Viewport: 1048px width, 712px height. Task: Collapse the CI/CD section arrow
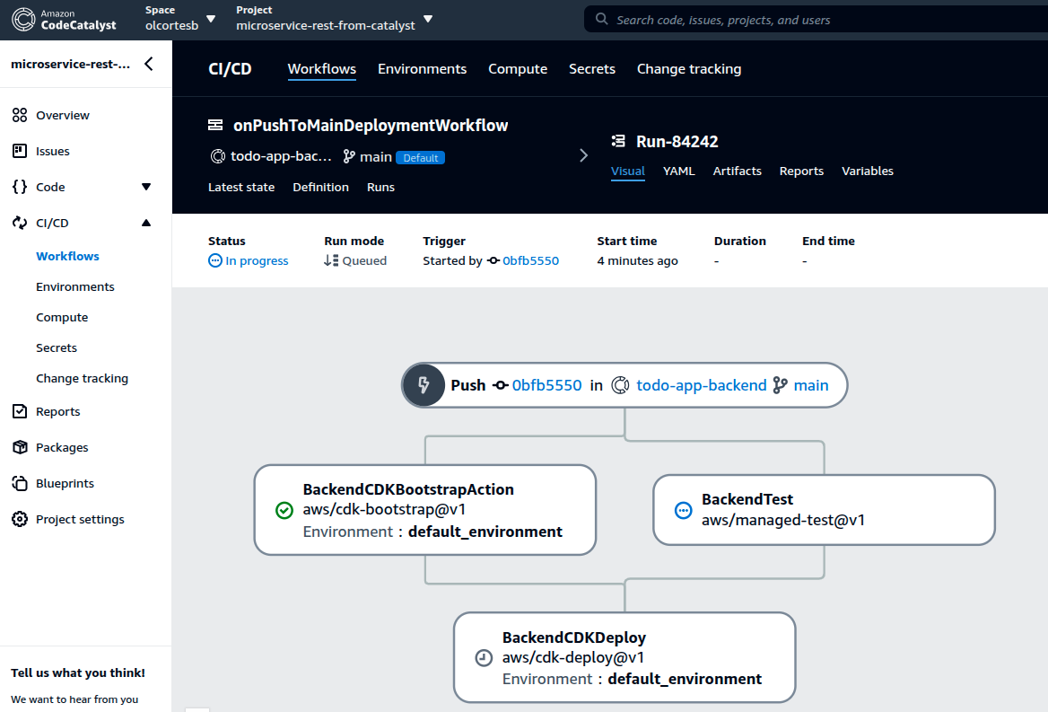tap(146, 223)
